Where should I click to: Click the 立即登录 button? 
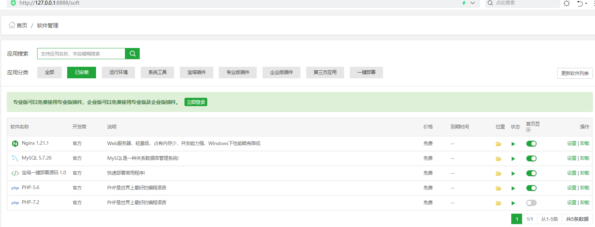pos(196,102)
